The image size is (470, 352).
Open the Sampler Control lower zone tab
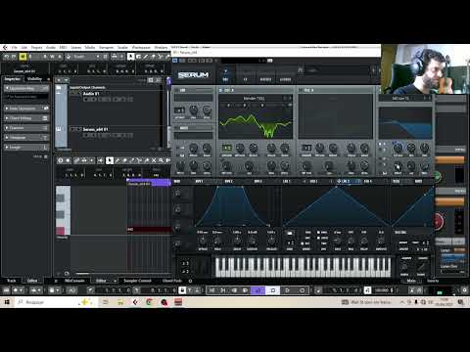point(137,281)
